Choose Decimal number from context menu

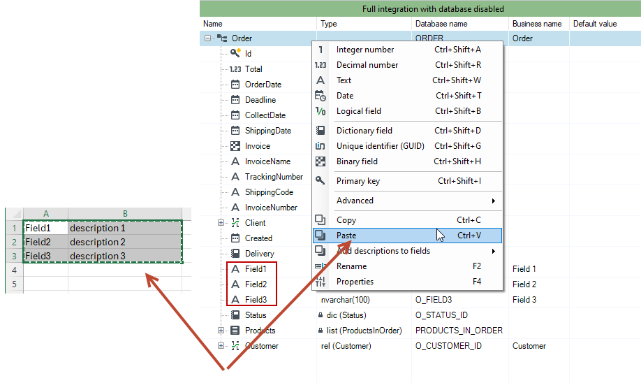[x=407, y=65]
